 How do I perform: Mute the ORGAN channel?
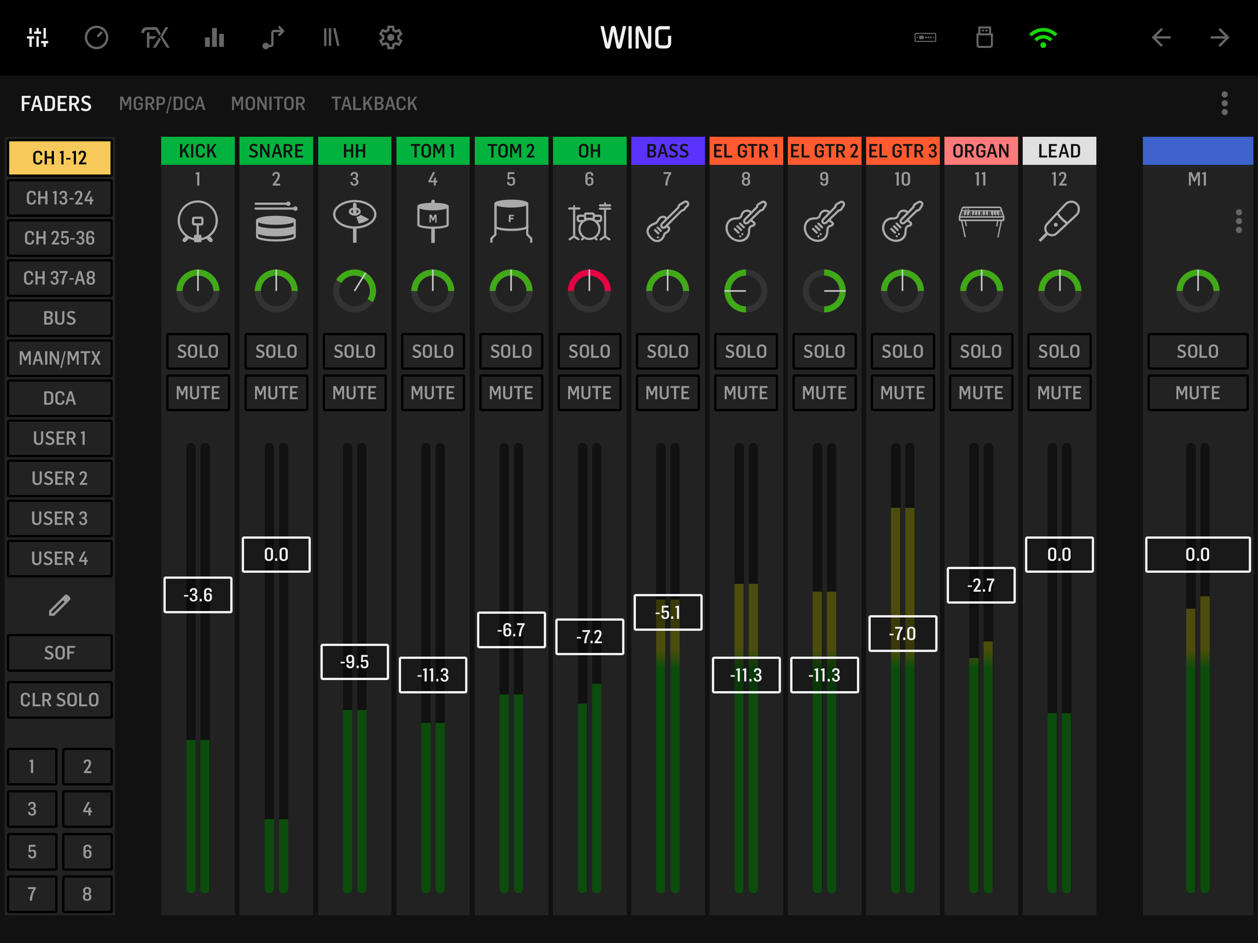[x=981, y=393]
